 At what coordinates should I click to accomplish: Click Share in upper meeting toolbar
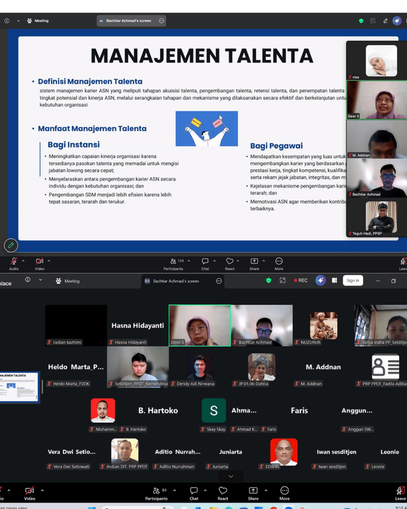click(254, 264)
